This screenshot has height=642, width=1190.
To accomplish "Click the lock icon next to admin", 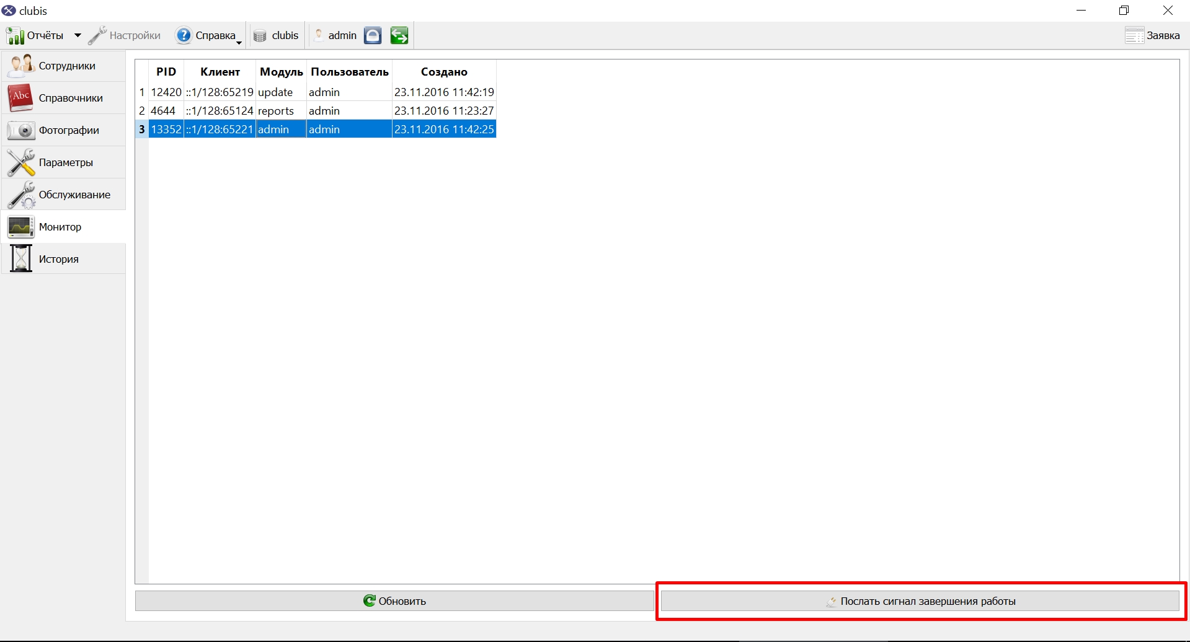I will [x=373, y=35].
